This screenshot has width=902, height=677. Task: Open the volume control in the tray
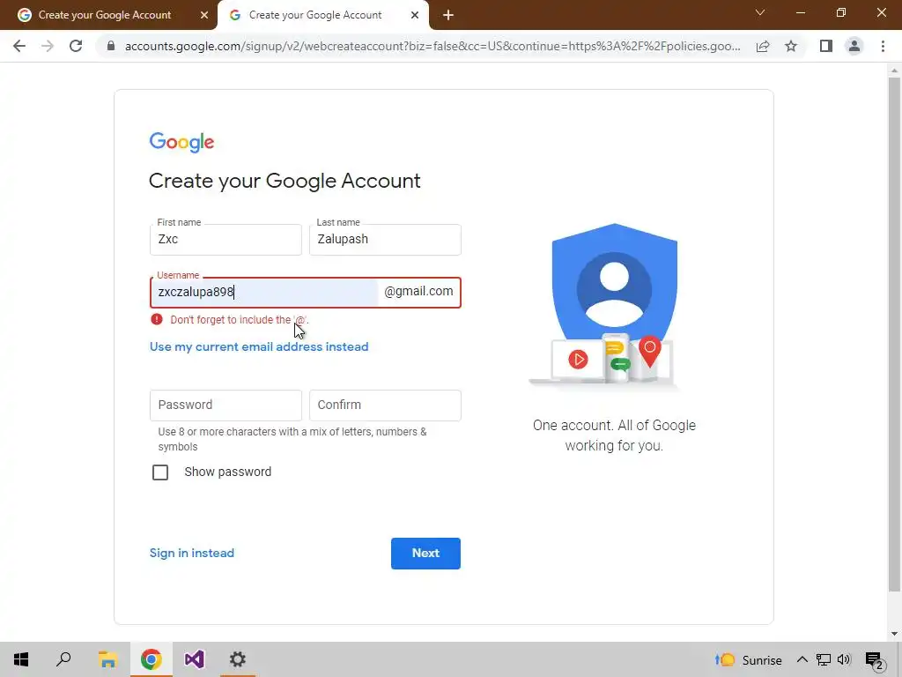(x=844, y=659)
